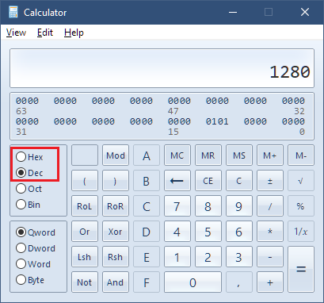Viewport: 324px width, 303px height.
Task: Click the CE clear entry button
Action: pos(208,181)
